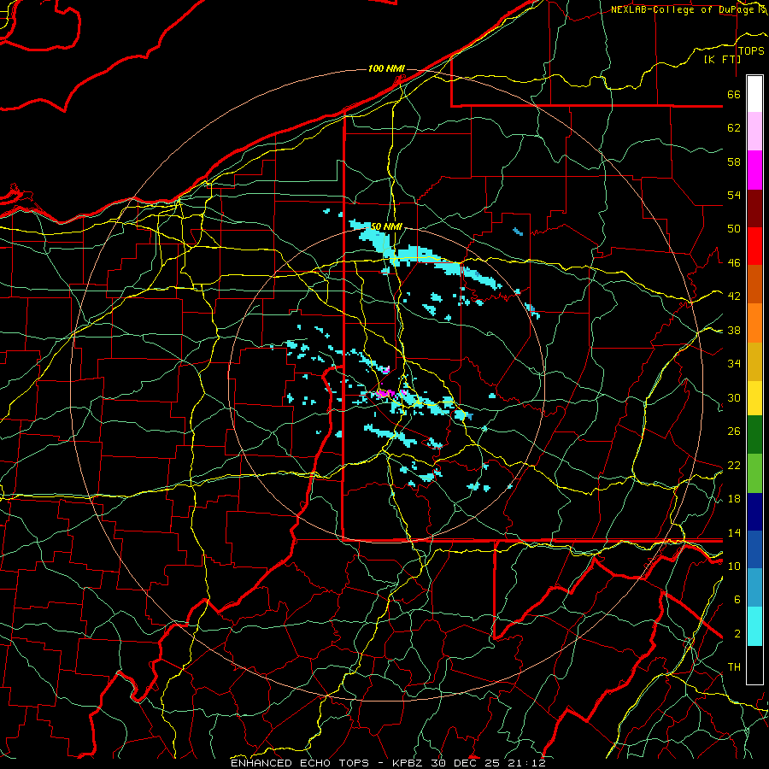Pick the bright red 50 kft legend swatch
Screen dimensions: 769x769
(x=754, y=246)
